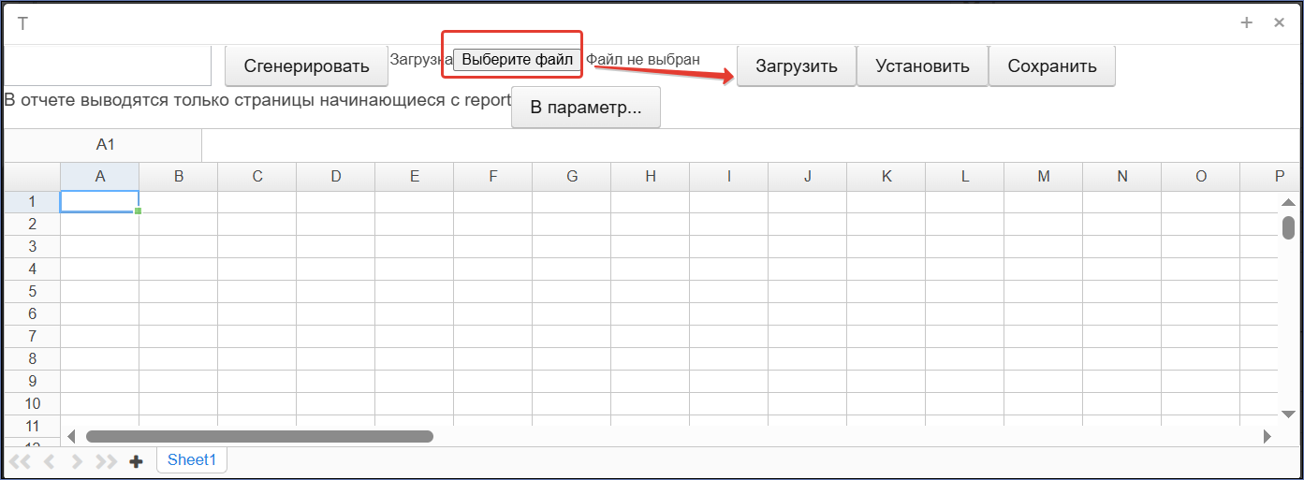This screenshot has height=480, width=1304.
Task: Open file chooser via Выберите файл
Action: pos(517,60)
